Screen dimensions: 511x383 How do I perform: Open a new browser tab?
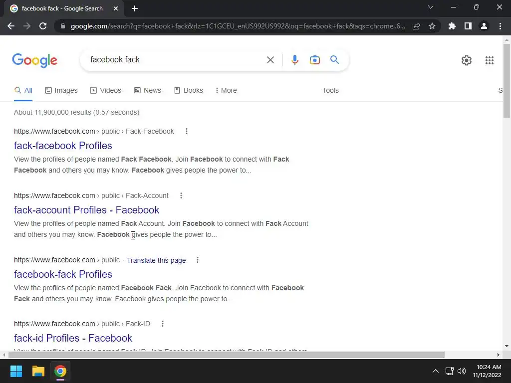[x=135, y=8]
